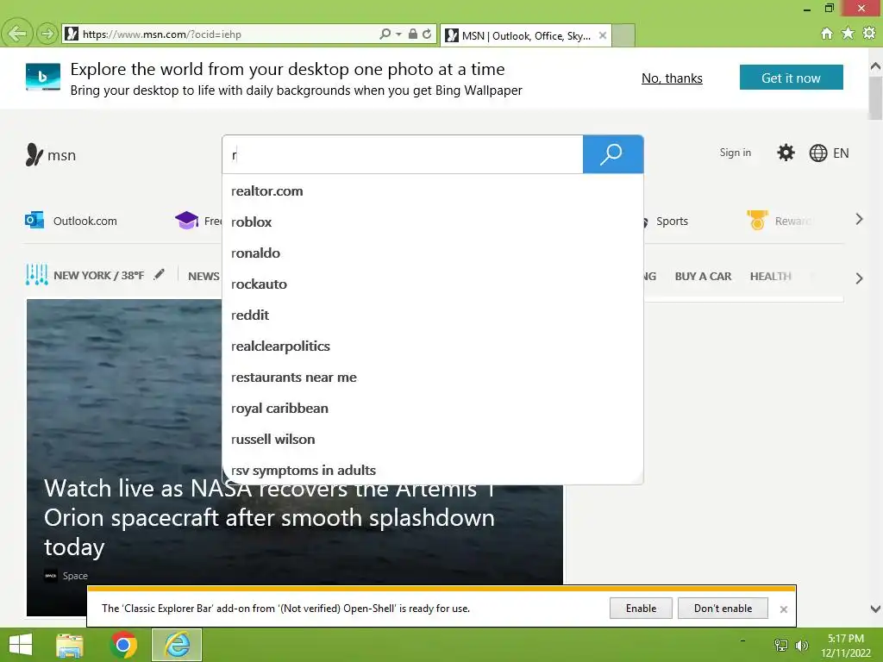Open the HEALTH category
Image resolution: width=883 pixels, height=662 pixels.
coord(770,277)
